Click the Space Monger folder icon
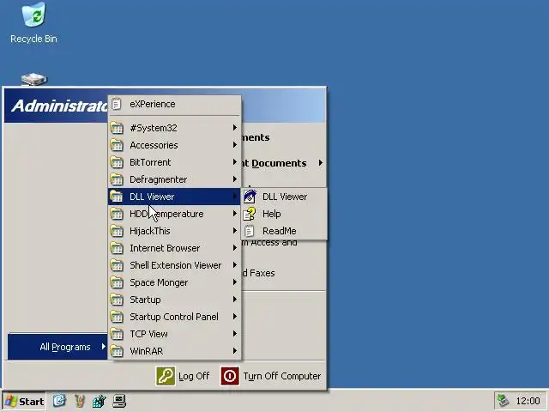The height and width of the screenshot is (412, 549). point(117,282)
